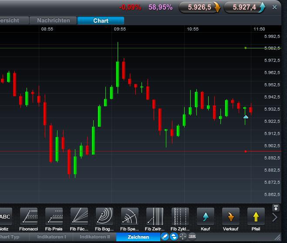Choose the Fib Zykl... cycles tool
The image size is (287, 243).
click(180, 216)
